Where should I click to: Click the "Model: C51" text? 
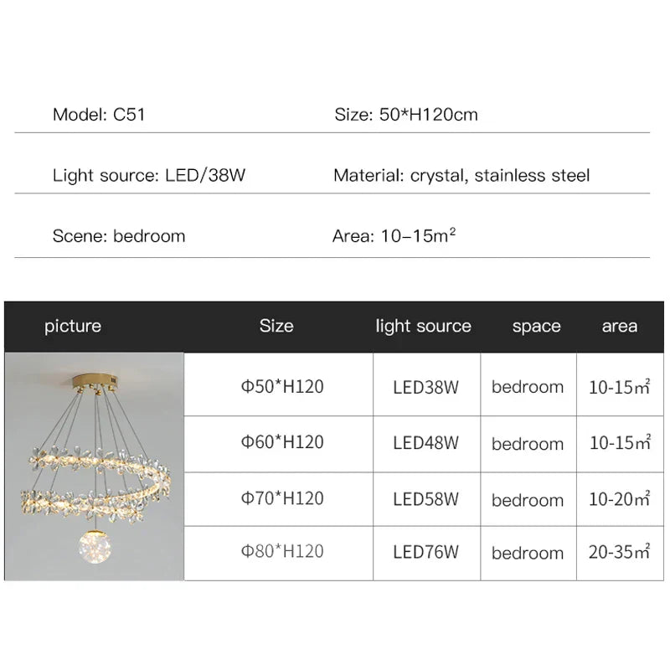99,115
